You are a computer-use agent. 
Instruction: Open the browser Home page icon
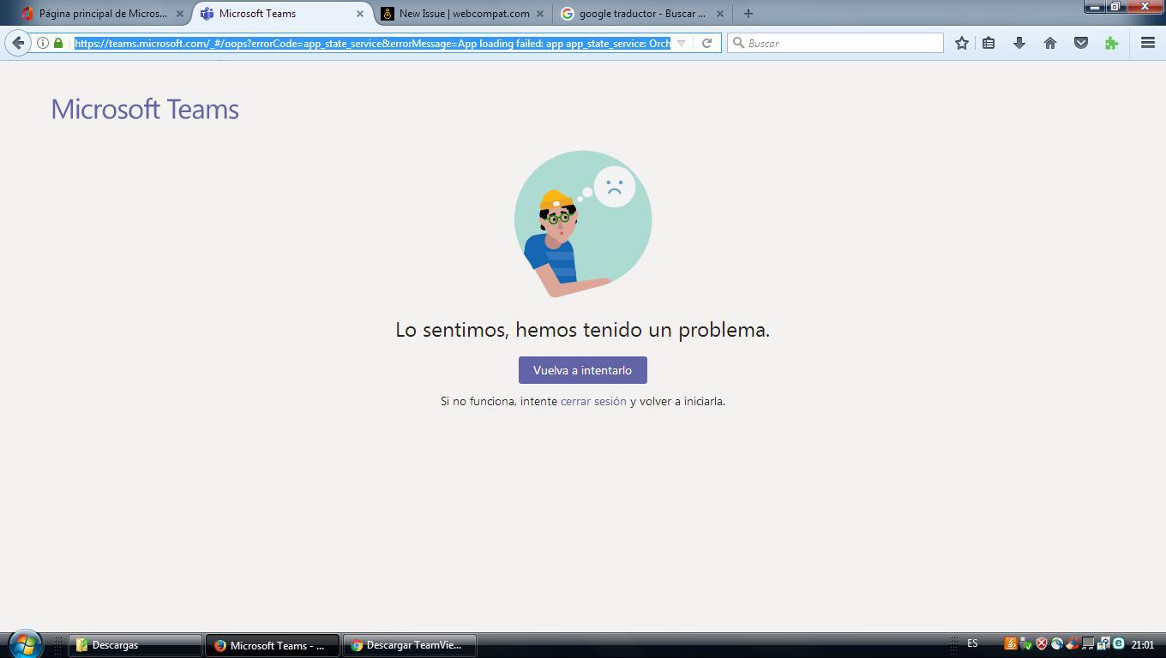pyautogui.click(x=1049, y=42)
